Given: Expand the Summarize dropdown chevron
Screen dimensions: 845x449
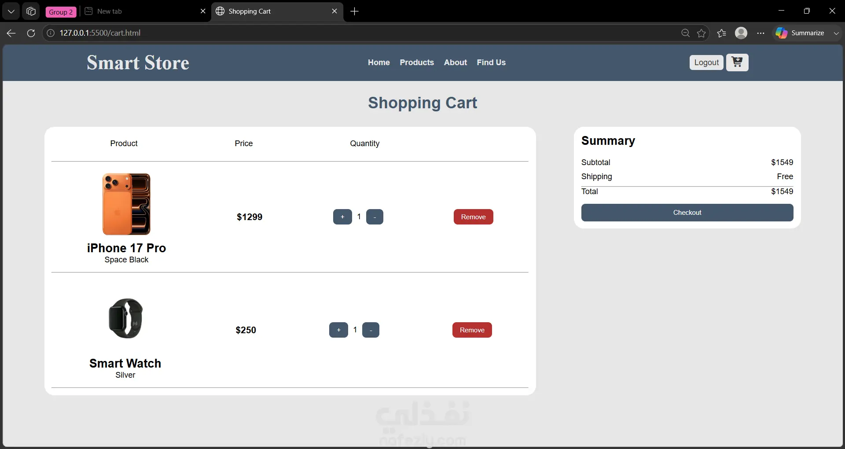Looking at the screenshot, I should point(836,33).
